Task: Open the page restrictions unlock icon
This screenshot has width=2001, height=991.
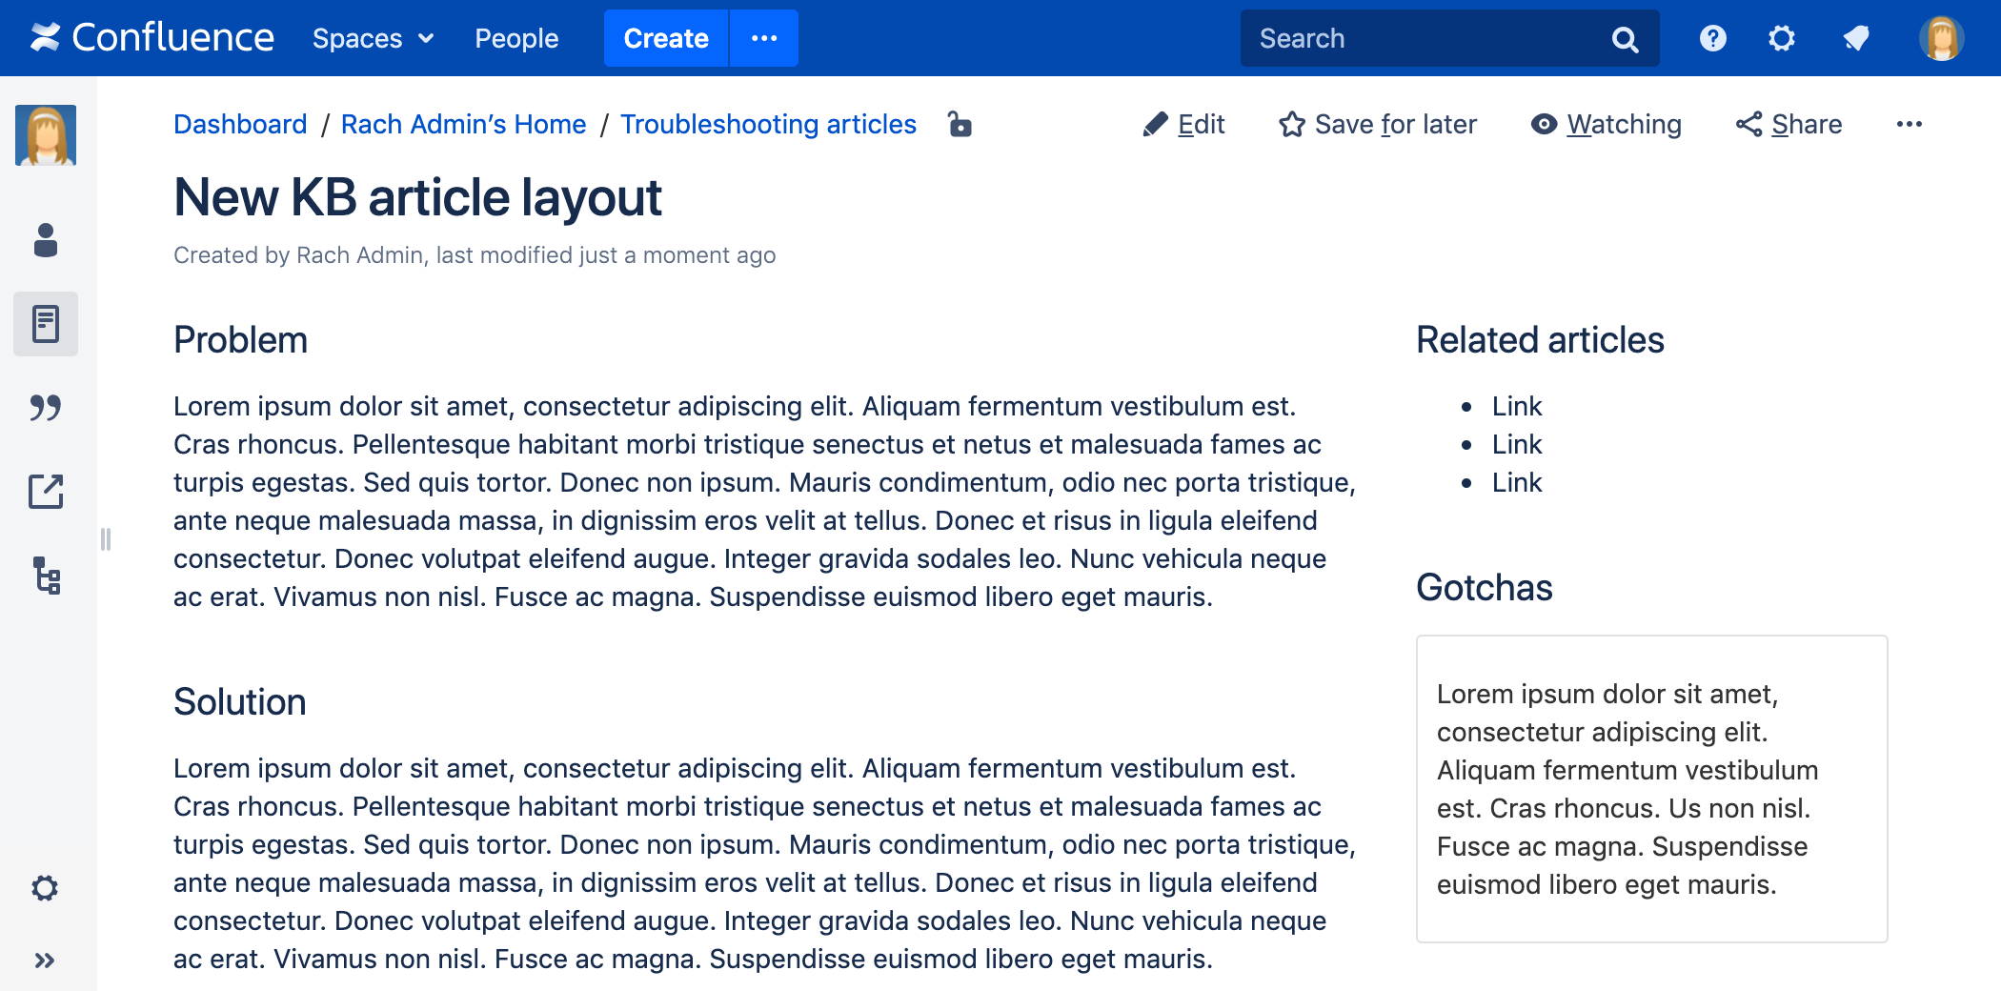Action: click(960, 125)
